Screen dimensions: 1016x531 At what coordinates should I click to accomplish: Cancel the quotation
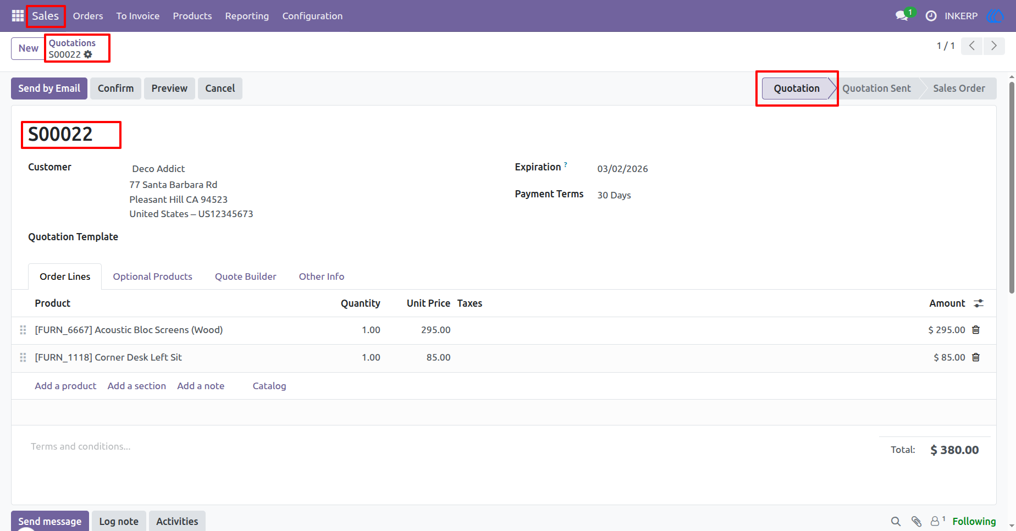click(220, 88)
